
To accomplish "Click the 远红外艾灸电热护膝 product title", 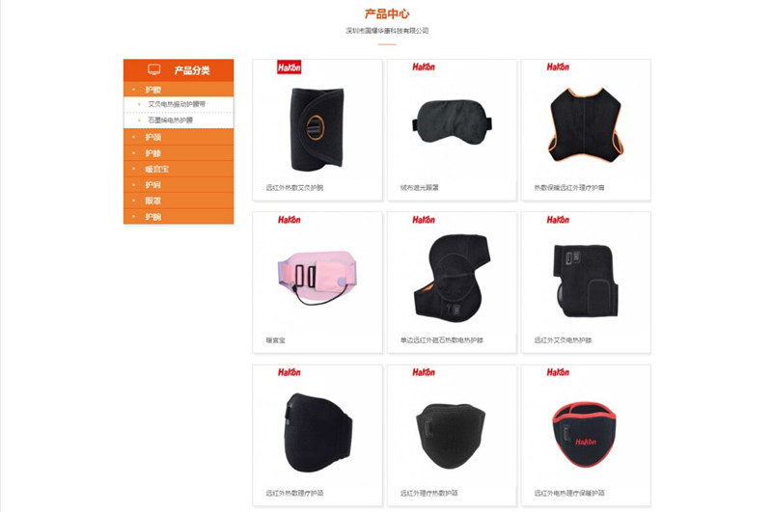I will click(564, 339).
